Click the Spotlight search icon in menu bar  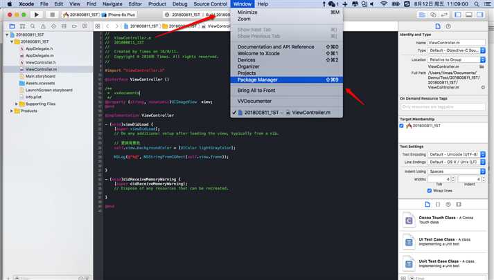point(477,4)
